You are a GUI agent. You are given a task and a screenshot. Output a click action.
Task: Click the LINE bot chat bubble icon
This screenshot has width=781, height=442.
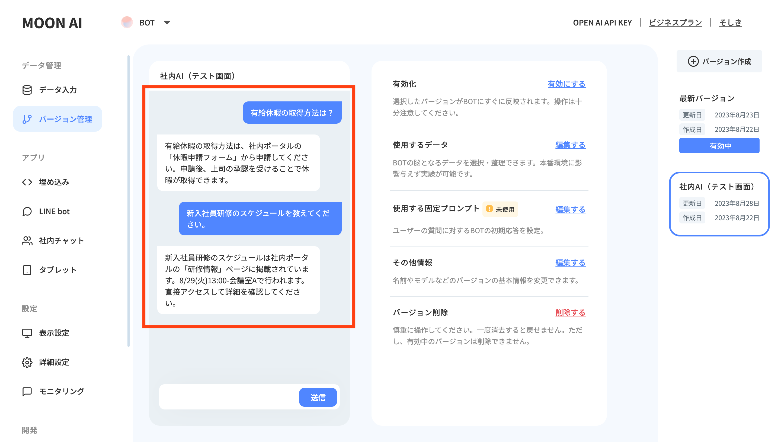[27, 212]
